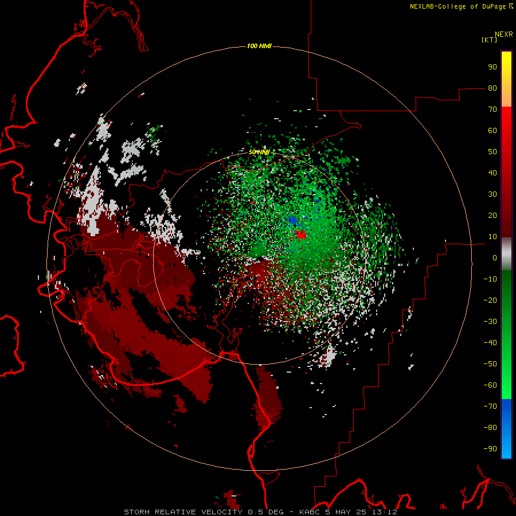Click the "-20" tick label on the velocity scale
The height and width of the screenshot is (516, 516).
click(490, 300)
